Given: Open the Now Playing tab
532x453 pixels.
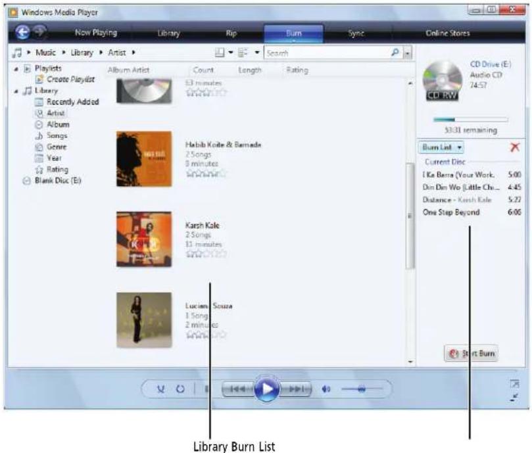Looking at the screenshot, I should coord(96,33).
